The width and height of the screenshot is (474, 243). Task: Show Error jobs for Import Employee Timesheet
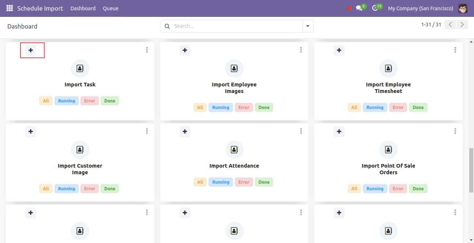398,108
